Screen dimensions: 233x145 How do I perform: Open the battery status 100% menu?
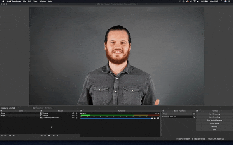point(204,1)
